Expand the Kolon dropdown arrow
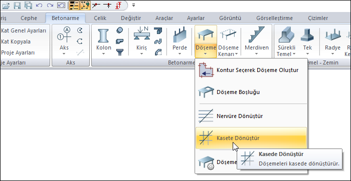 point(104,53)
